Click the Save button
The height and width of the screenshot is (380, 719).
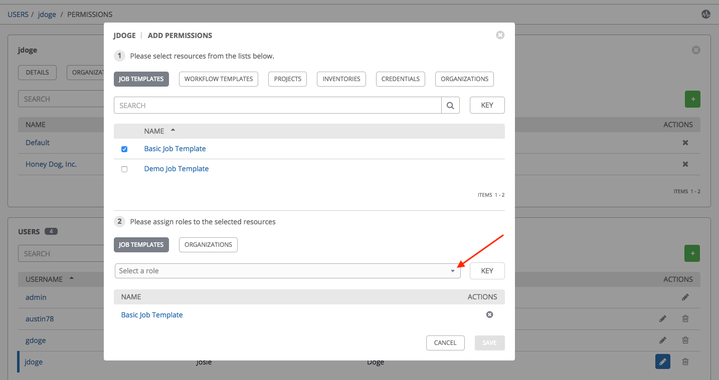pyautogui.click(x=489, y=343)
